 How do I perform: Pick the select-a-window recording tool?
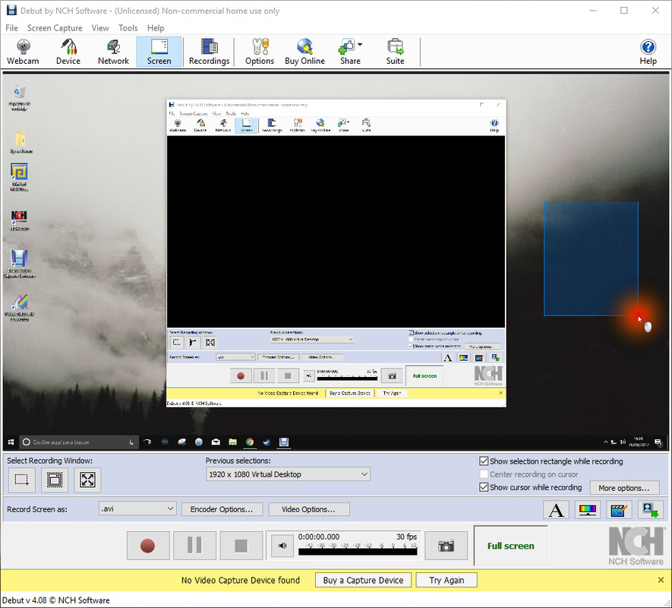(x=55, y=480)
